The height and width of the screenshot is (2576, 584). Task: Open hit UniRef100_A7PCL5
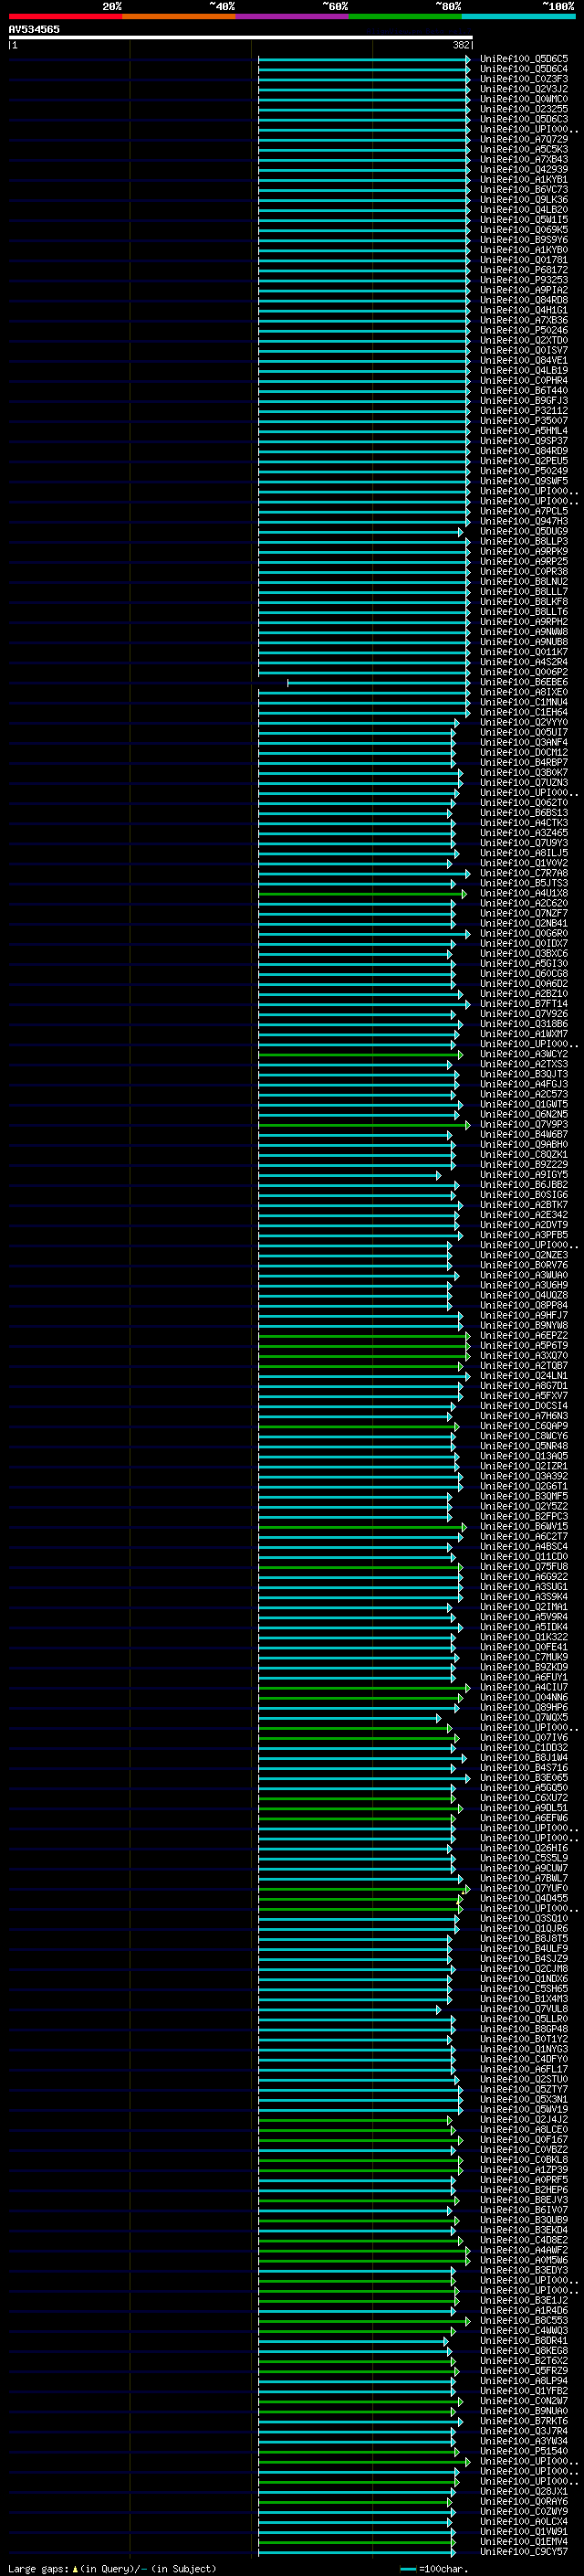point(524,511)
